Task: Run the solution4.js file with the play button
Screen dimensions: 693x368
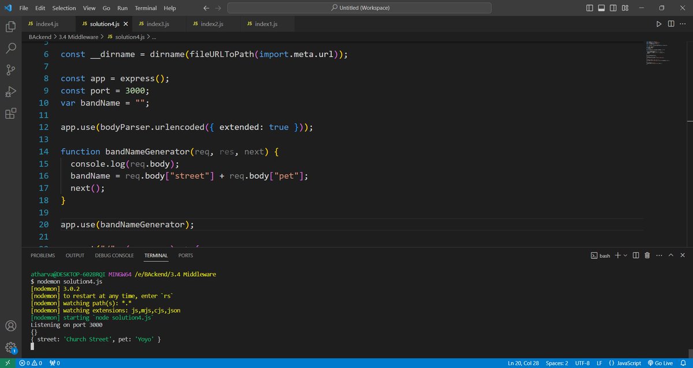Action: tap(659, 24)
